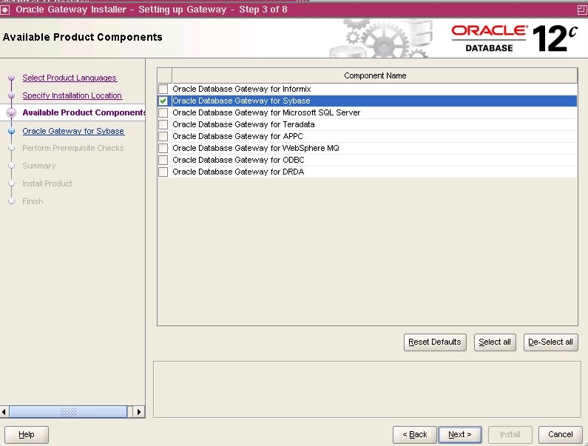Select row text Oracle Database Gateway for Informix
The height and width of the screenshot is (446, 588).
tap(242, 89)
